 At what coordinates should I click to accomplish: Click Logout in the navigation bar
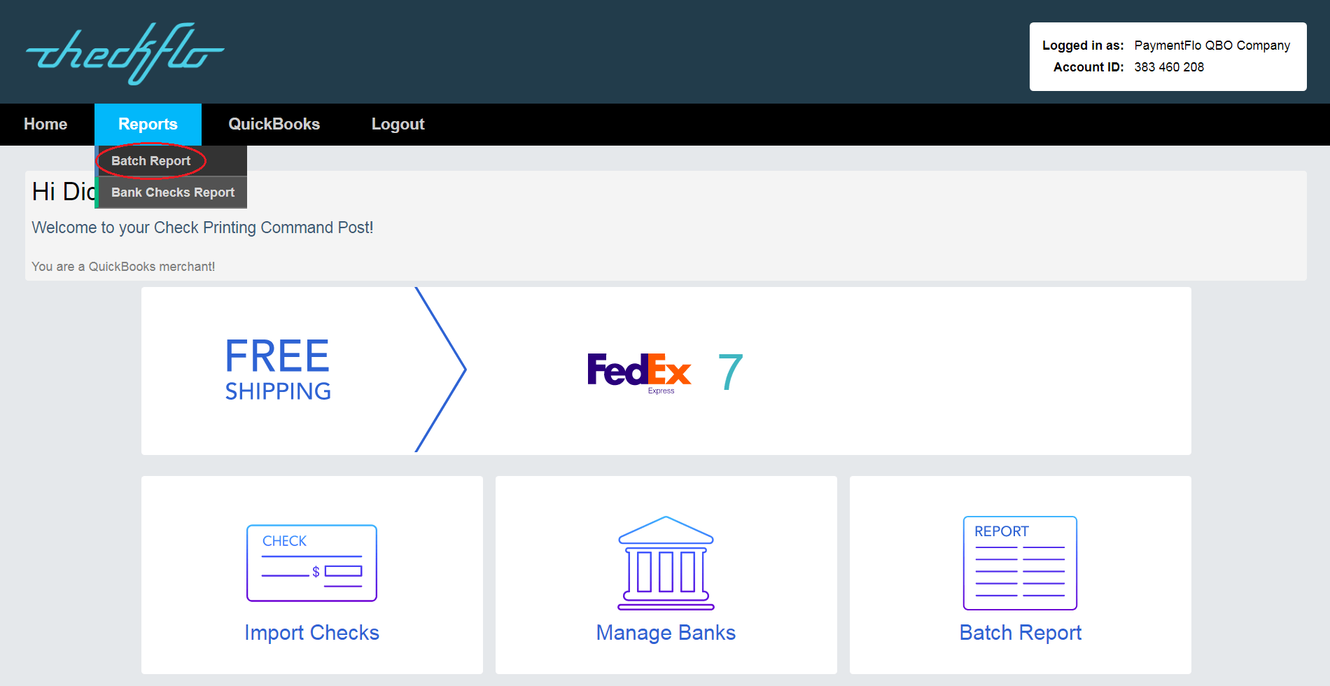click(398, 124)
